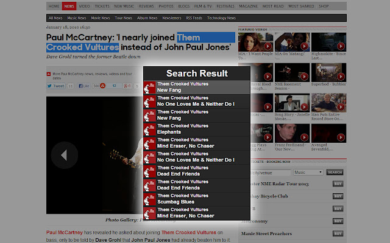
Task: Select All News in the sub-navigation
Action: coord(55,18)
